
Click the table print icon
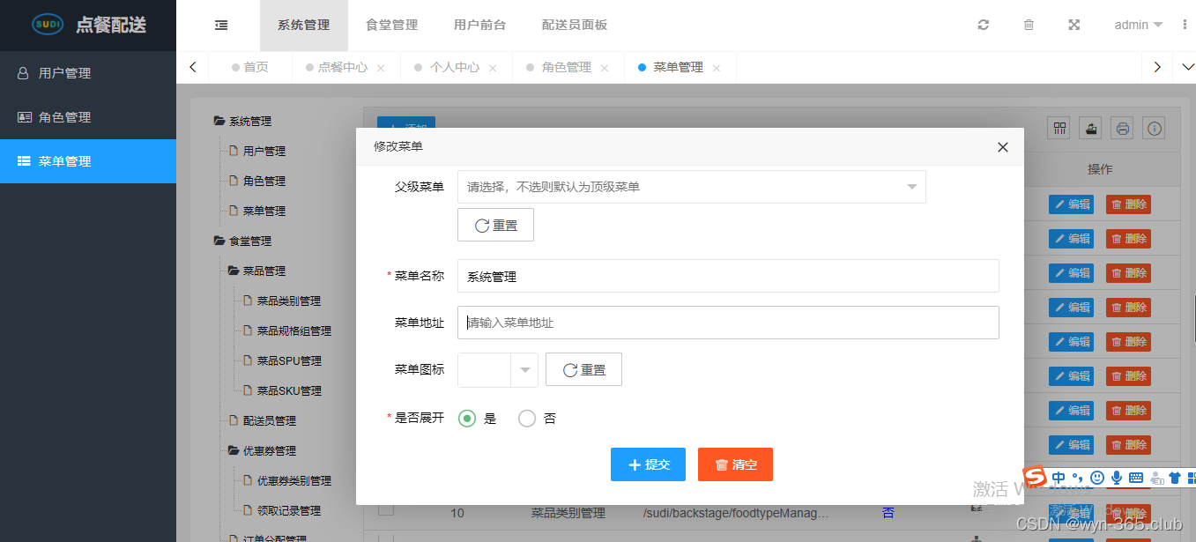coord(1122,128)
